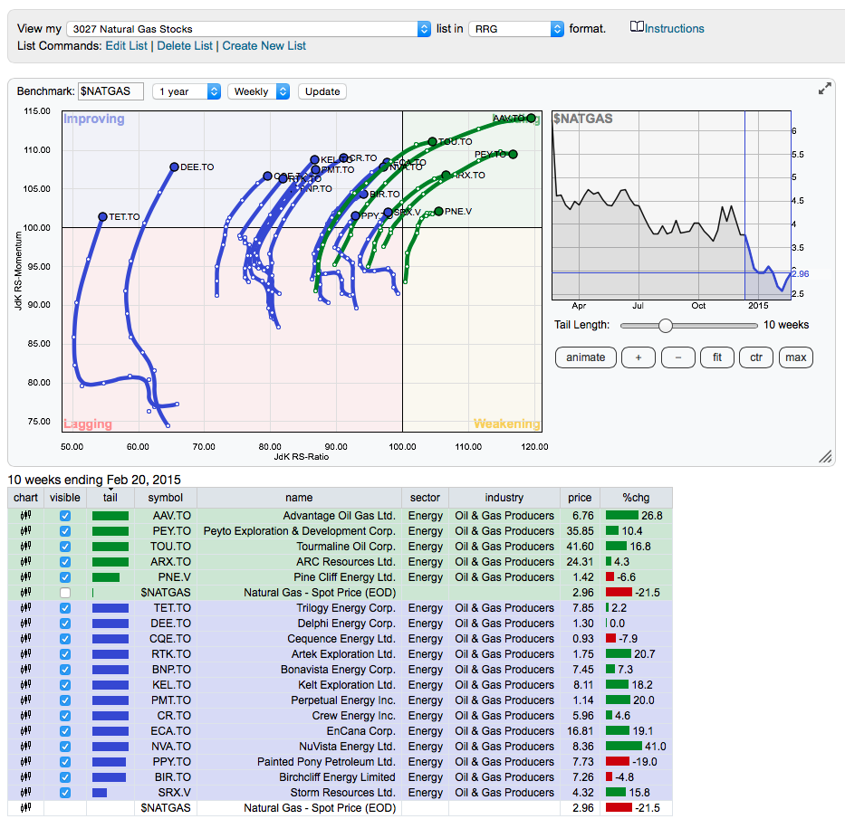Sort table by the %chg column header
Screen dimensions: 845x819
636,497
